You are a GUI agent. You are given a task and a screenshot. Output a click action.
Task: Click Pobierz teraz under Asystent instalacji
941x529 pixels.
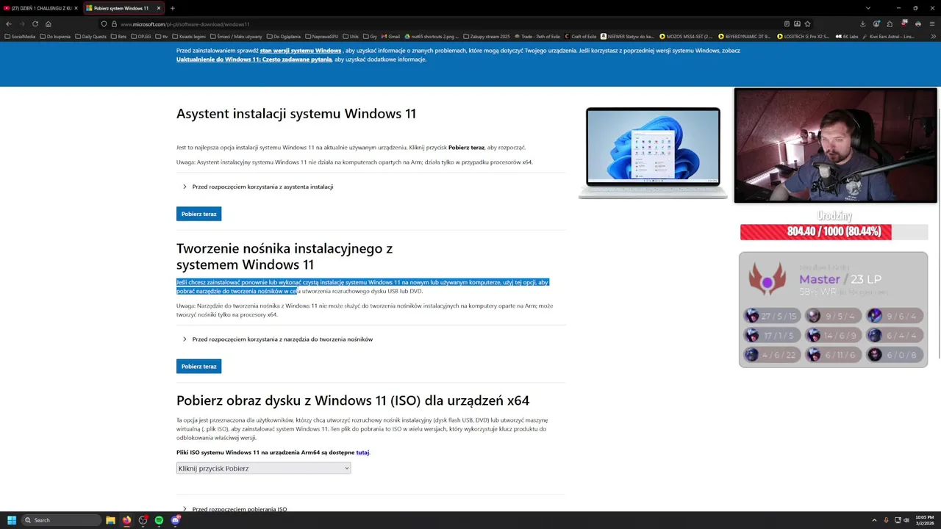coord(198,214)
